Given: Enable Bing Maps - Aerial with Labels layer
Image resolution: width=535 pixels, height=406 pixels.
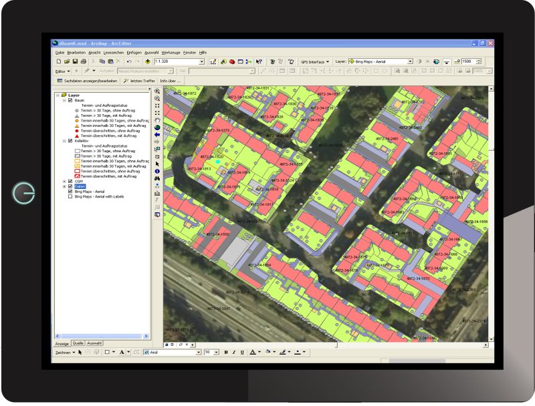Looking at the screenshot, I should pyautogui.click(x=70, y=197).
